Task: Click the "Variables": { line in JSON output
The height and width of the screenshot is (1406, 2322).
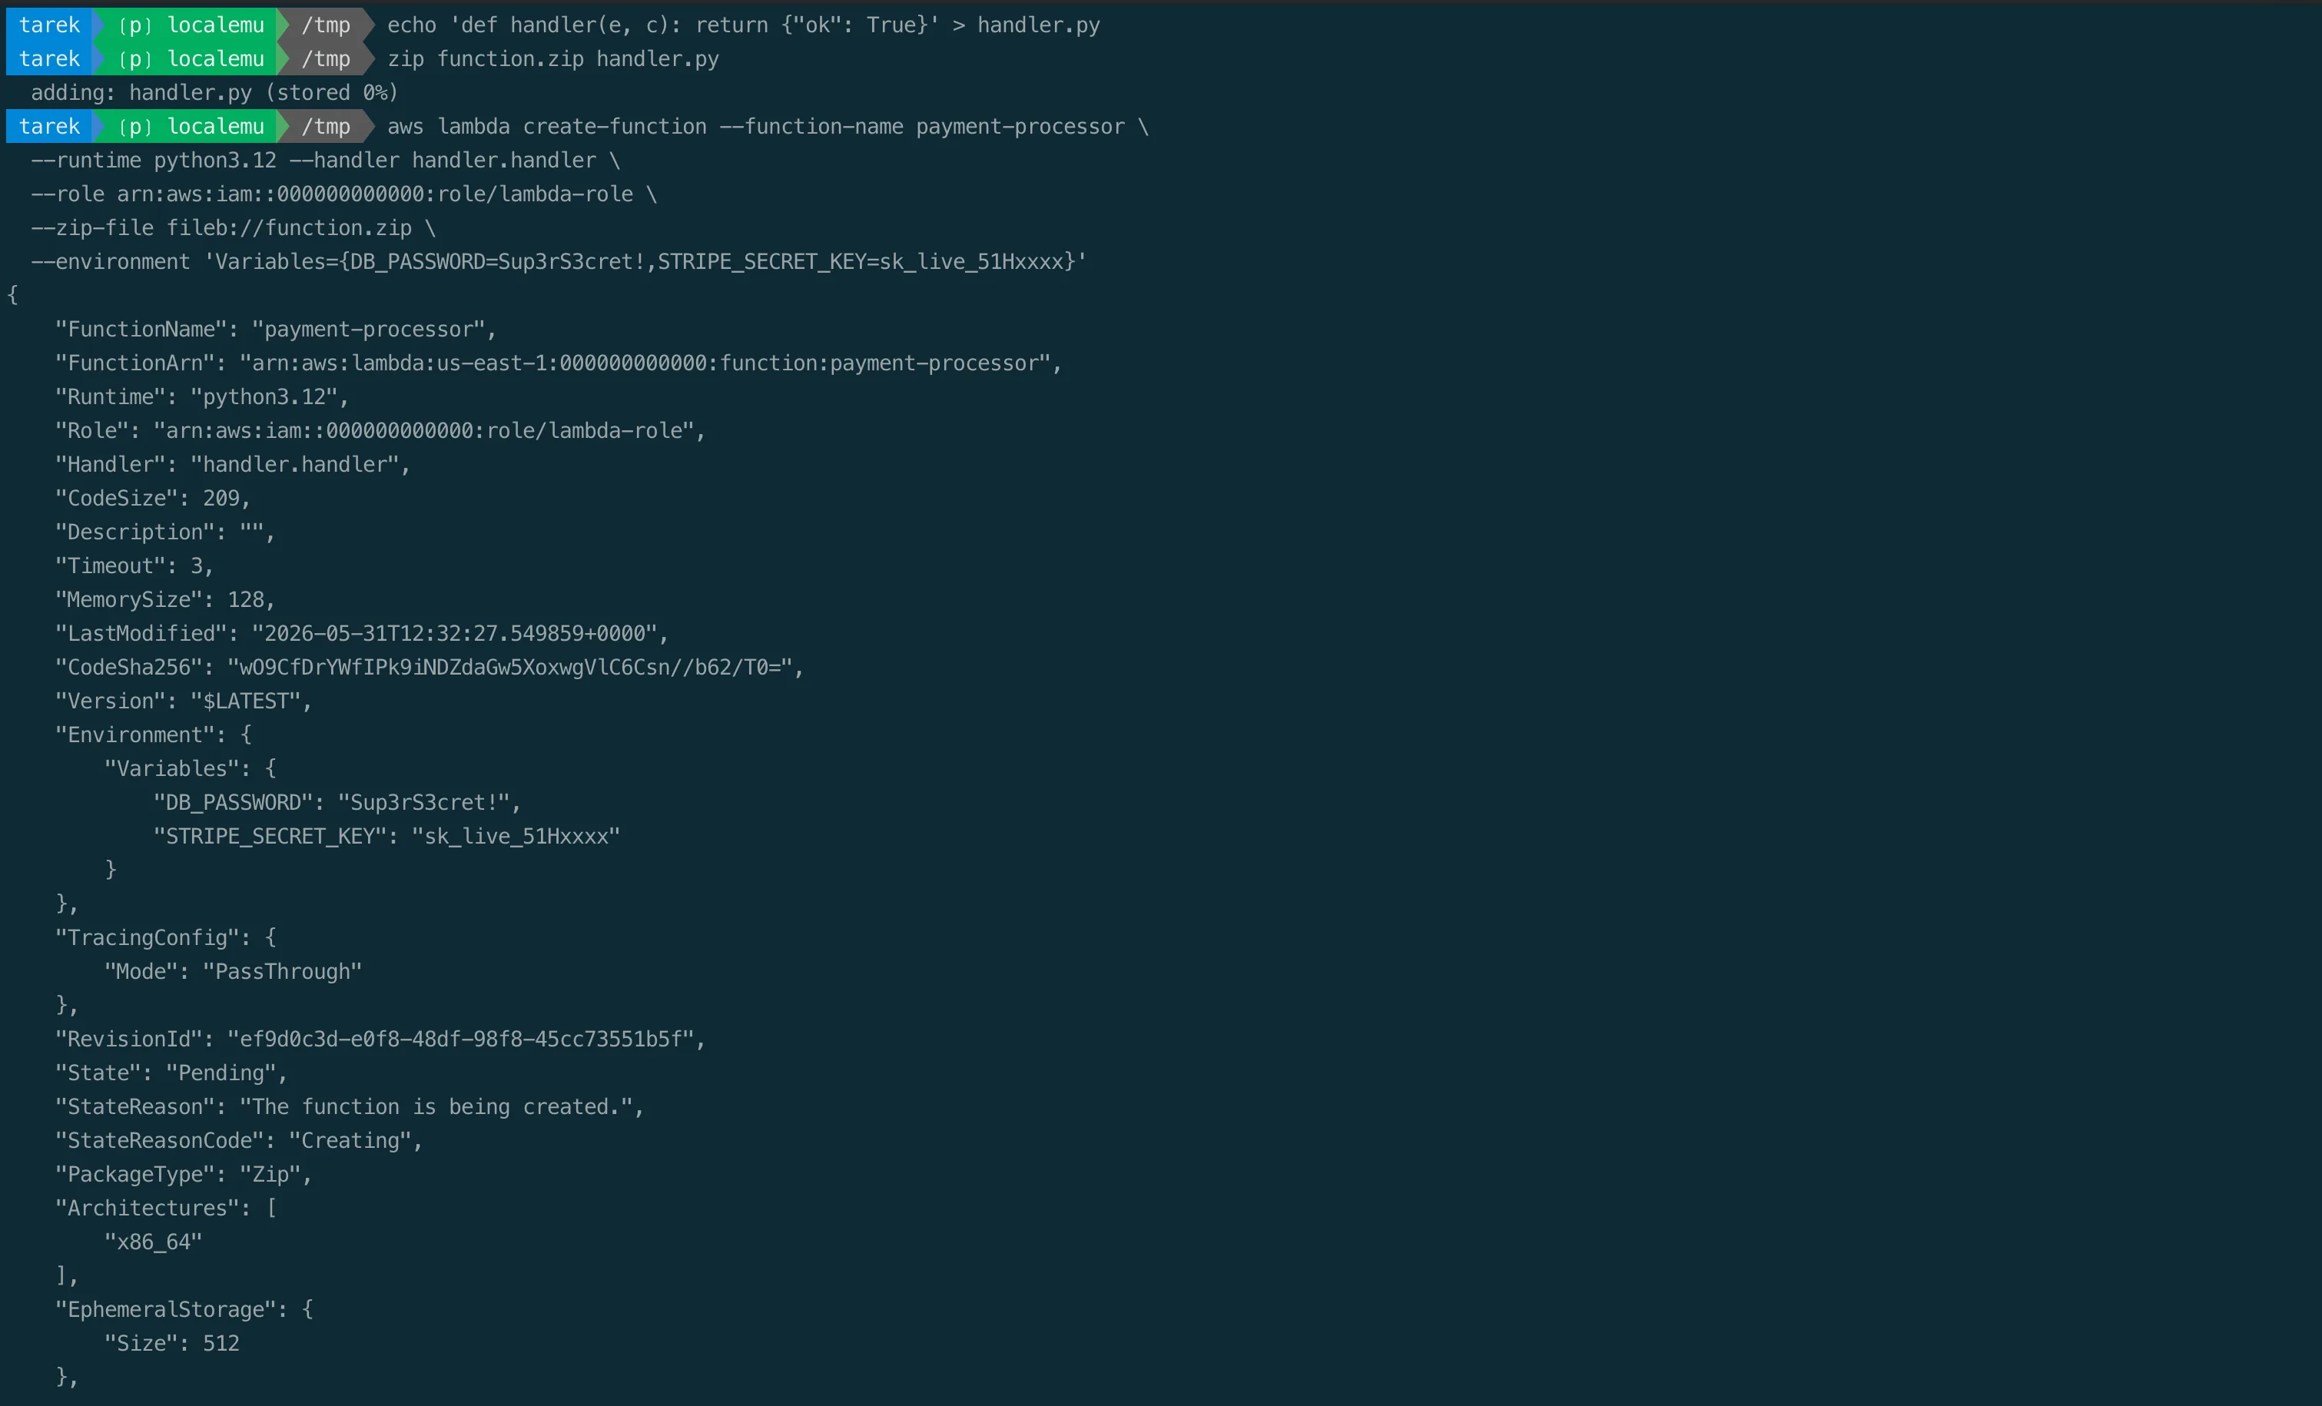Action: coord(190,769)
